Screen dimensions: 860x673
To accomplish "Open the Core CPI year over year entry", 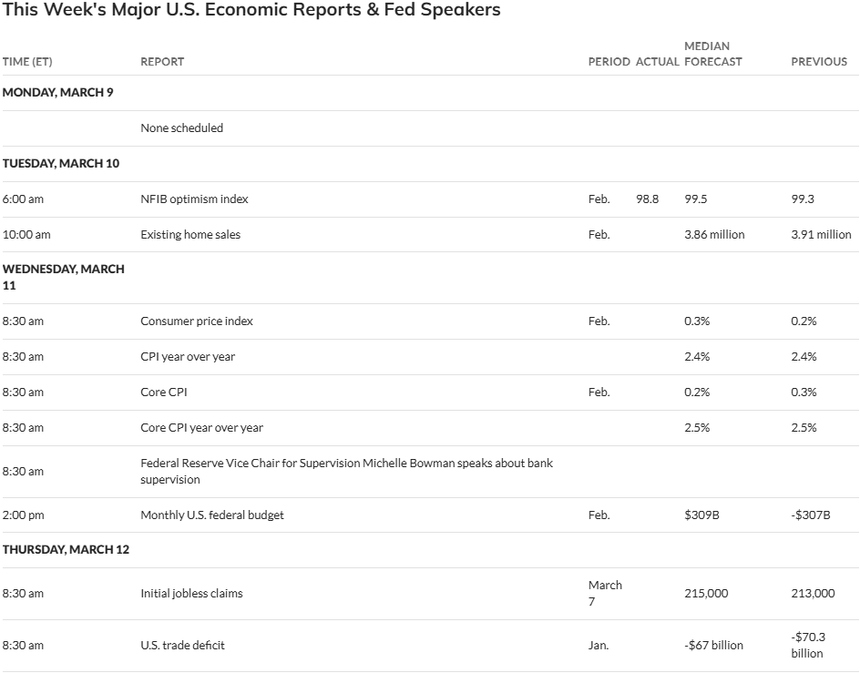I will 201,427.
